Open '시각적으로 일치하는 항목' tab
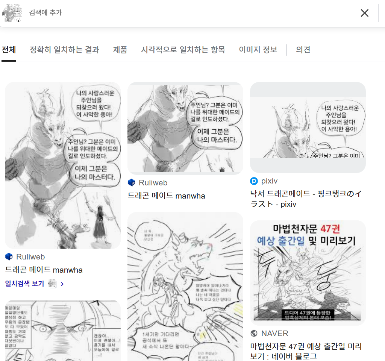Viewport: 385px width, 361px height. (x=183, y=50)
